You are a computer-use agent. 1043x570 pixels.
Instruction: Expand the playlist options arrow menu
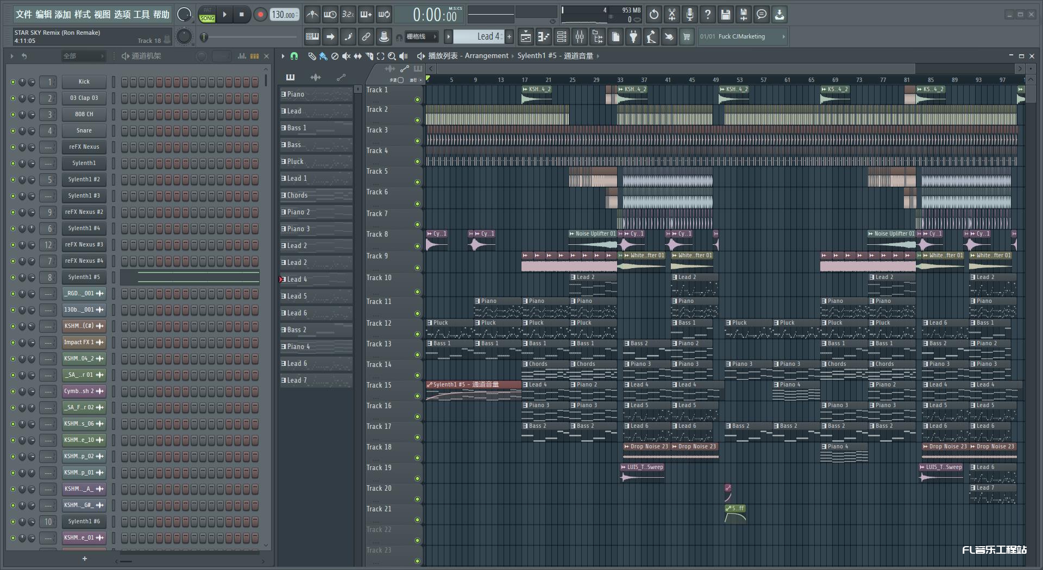(x=282, y=56)
